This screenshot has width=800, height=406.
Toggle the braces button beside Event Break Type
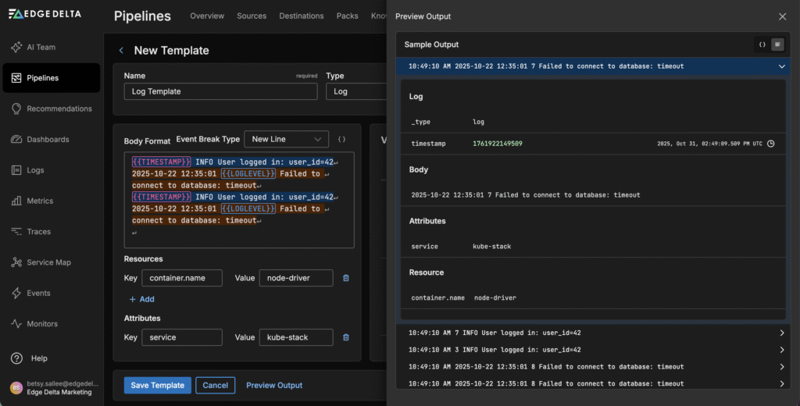pyautogui.click(x=342, y=139)
